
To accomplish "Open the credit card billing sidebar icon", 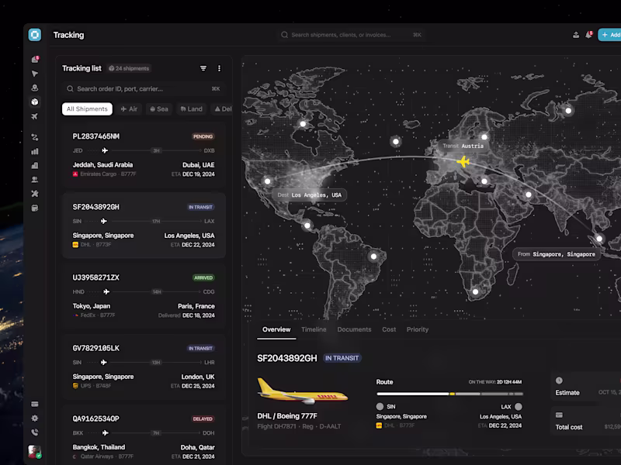I will pos(35,404).
